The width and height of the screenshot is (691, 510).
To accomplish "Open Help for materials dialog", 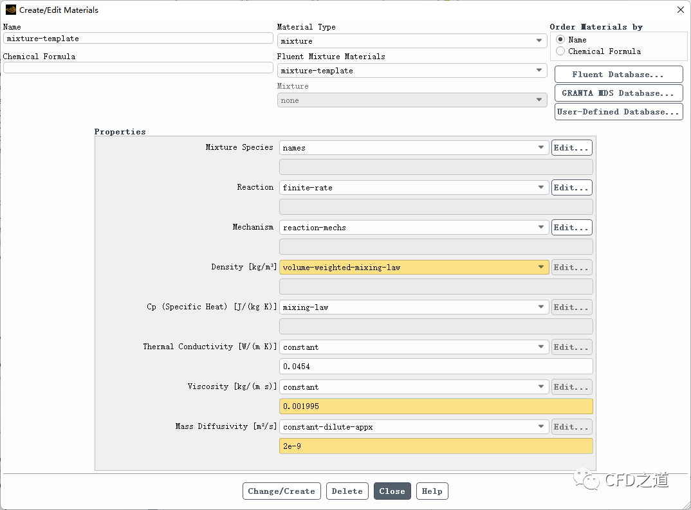I will [x=432, y=491].
